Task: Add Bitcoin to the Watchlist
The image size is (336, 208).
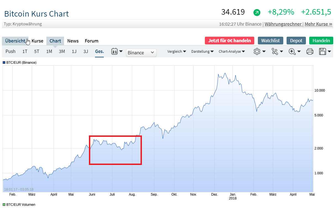Action: [270, 41]
